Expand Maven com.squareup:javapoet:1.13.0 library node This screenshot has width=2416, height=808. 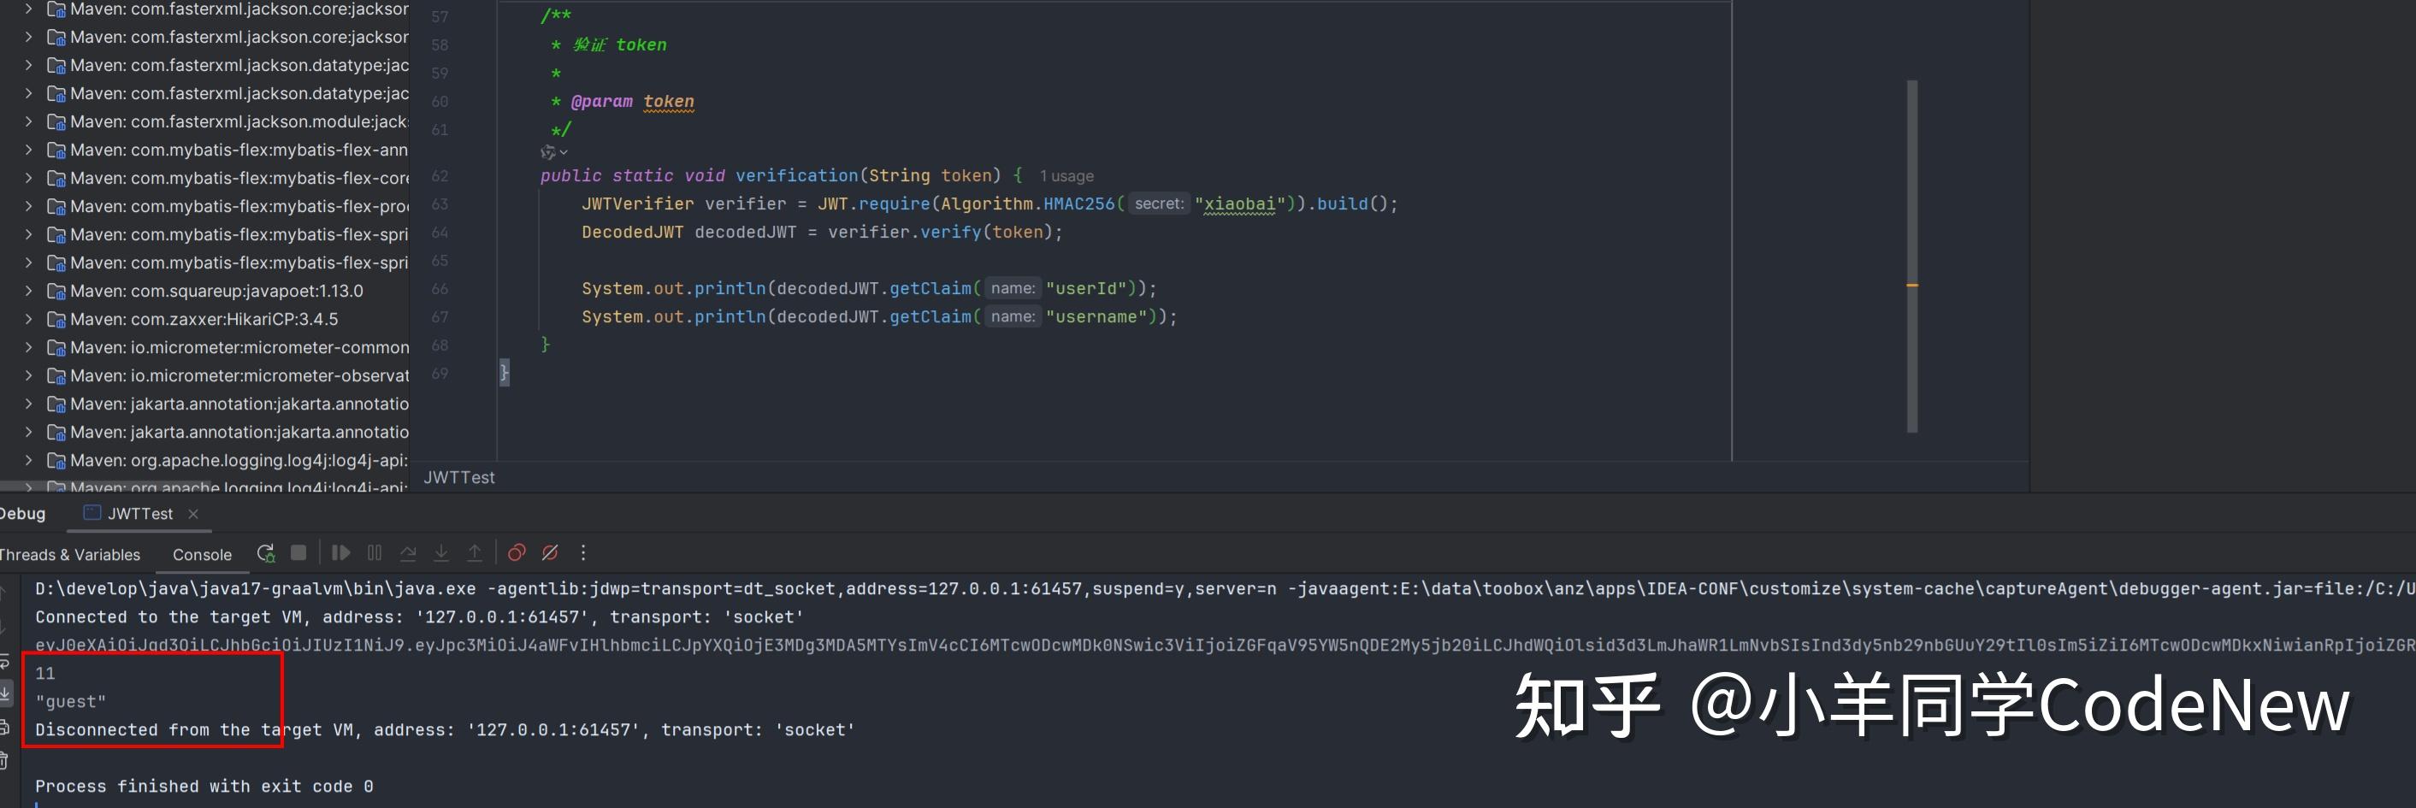point(28,291)
